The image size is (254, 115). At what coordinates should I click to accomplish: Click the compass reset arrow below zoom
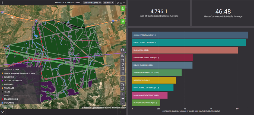[123, 103]
